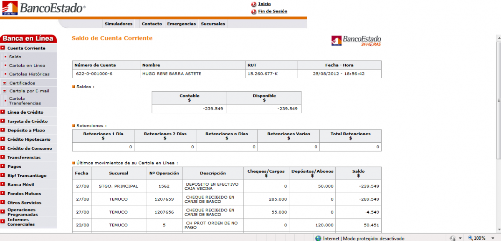The height and width of the screenshot is (241, 501).
Task: Expand the Crédito Hipotecario section
Action: tap(3, 139)
